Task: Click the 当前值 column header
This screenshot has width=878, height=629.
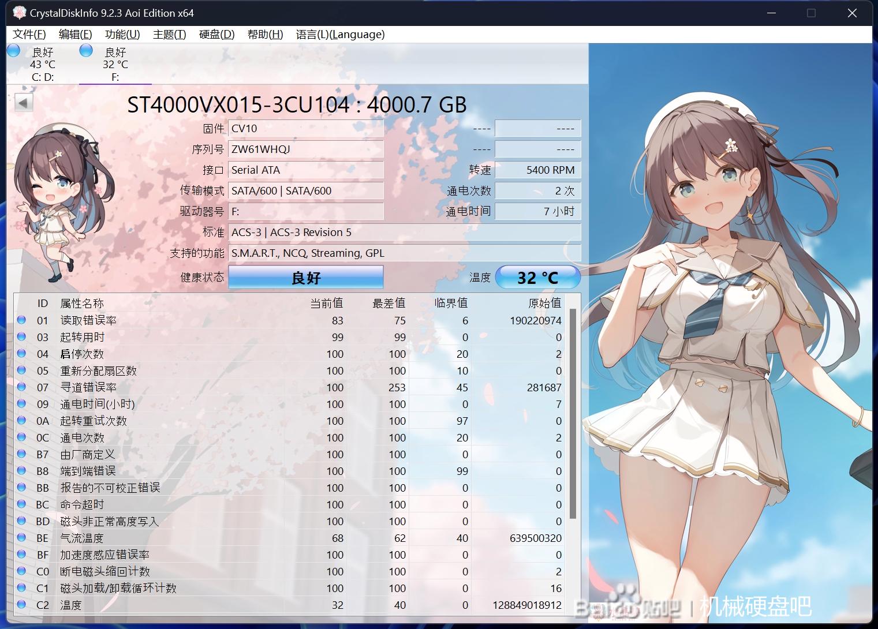Action: (327, 304)
